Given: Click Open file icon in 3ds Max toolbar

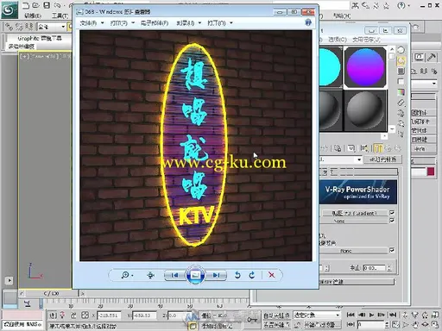Looking at the screenshot, I should tap(35, 5).
